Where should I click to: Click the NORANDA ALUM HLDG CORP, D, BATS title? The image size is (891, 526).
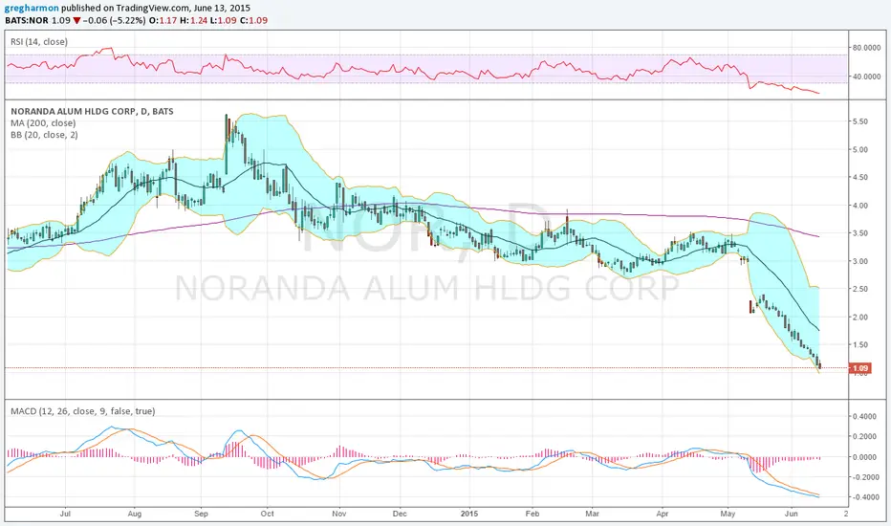92,112
